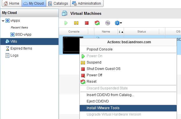The image size is (181, 119).
Task: Click the Console column header
Action: (74, 32)
